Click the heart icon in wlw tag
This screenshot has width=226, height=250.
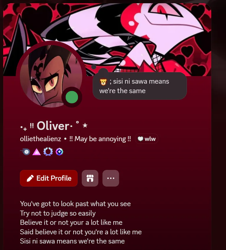click(140, 139)
